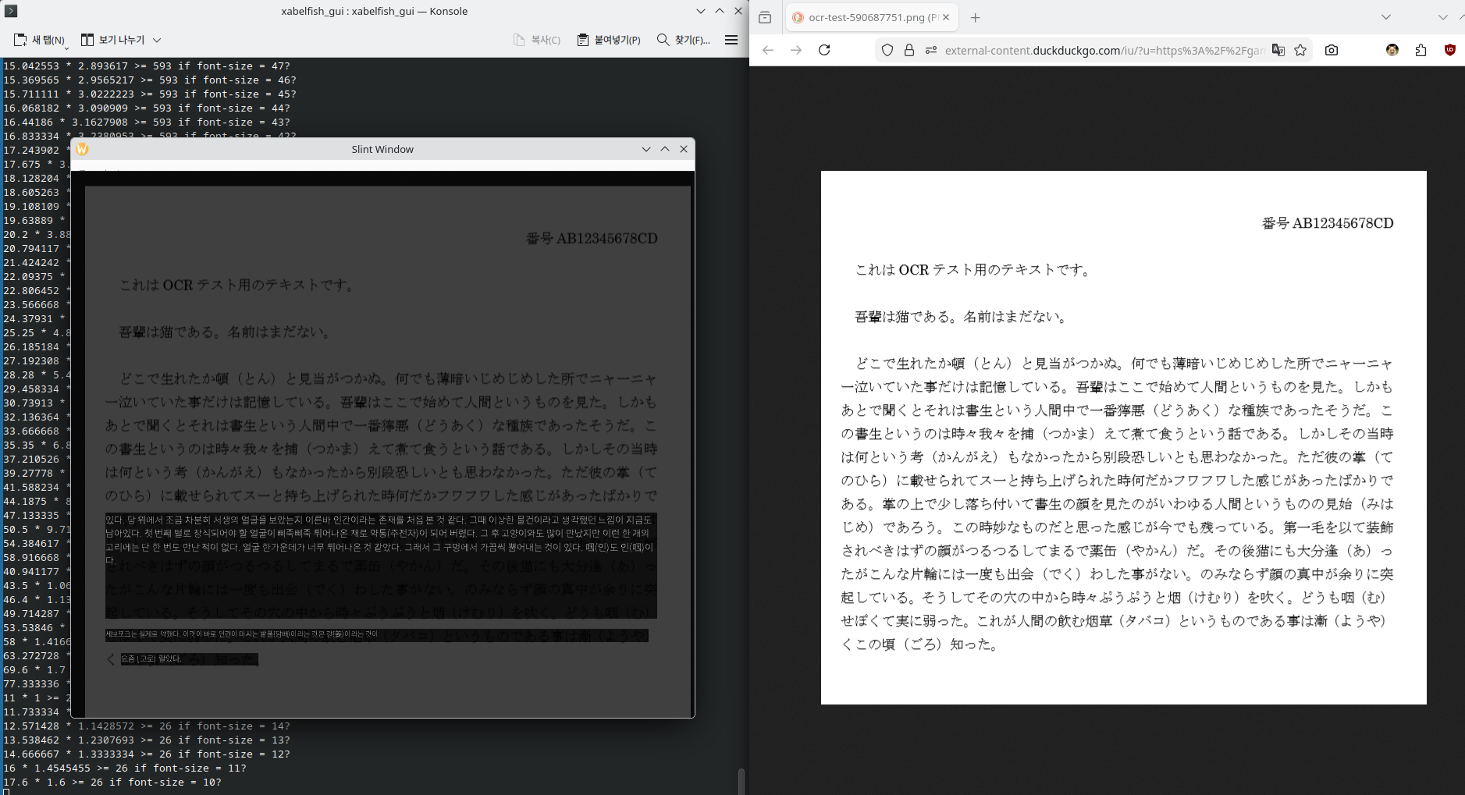Click the tracking protection shield icon
The image size is (1465, 795).
[887, 50]
